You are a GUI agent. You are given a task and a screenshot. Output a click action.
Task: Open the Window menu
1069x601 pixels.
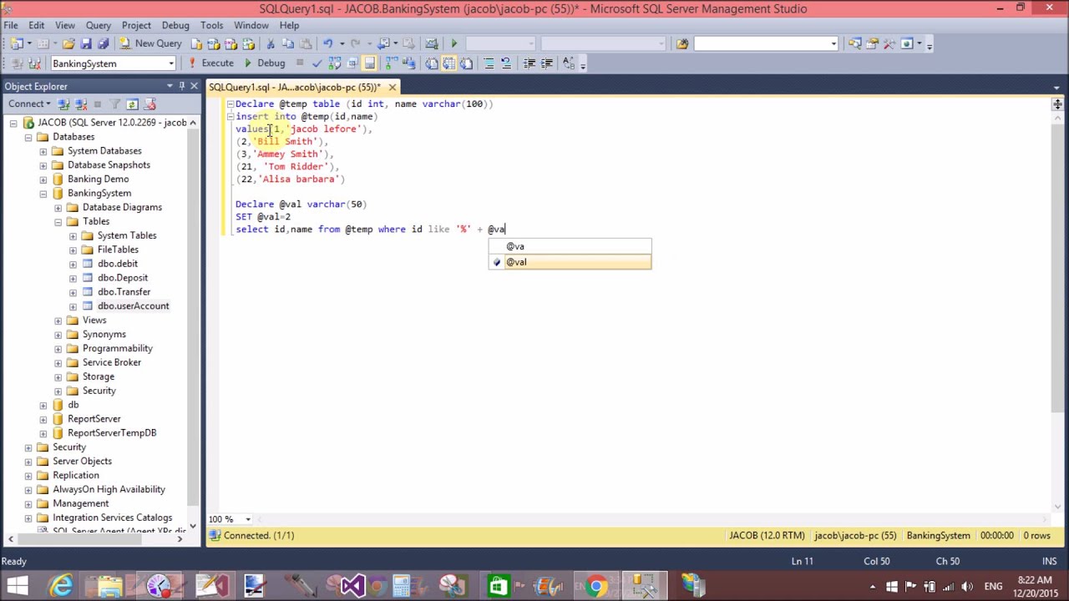pyautogui.click(x=251, y=25)
